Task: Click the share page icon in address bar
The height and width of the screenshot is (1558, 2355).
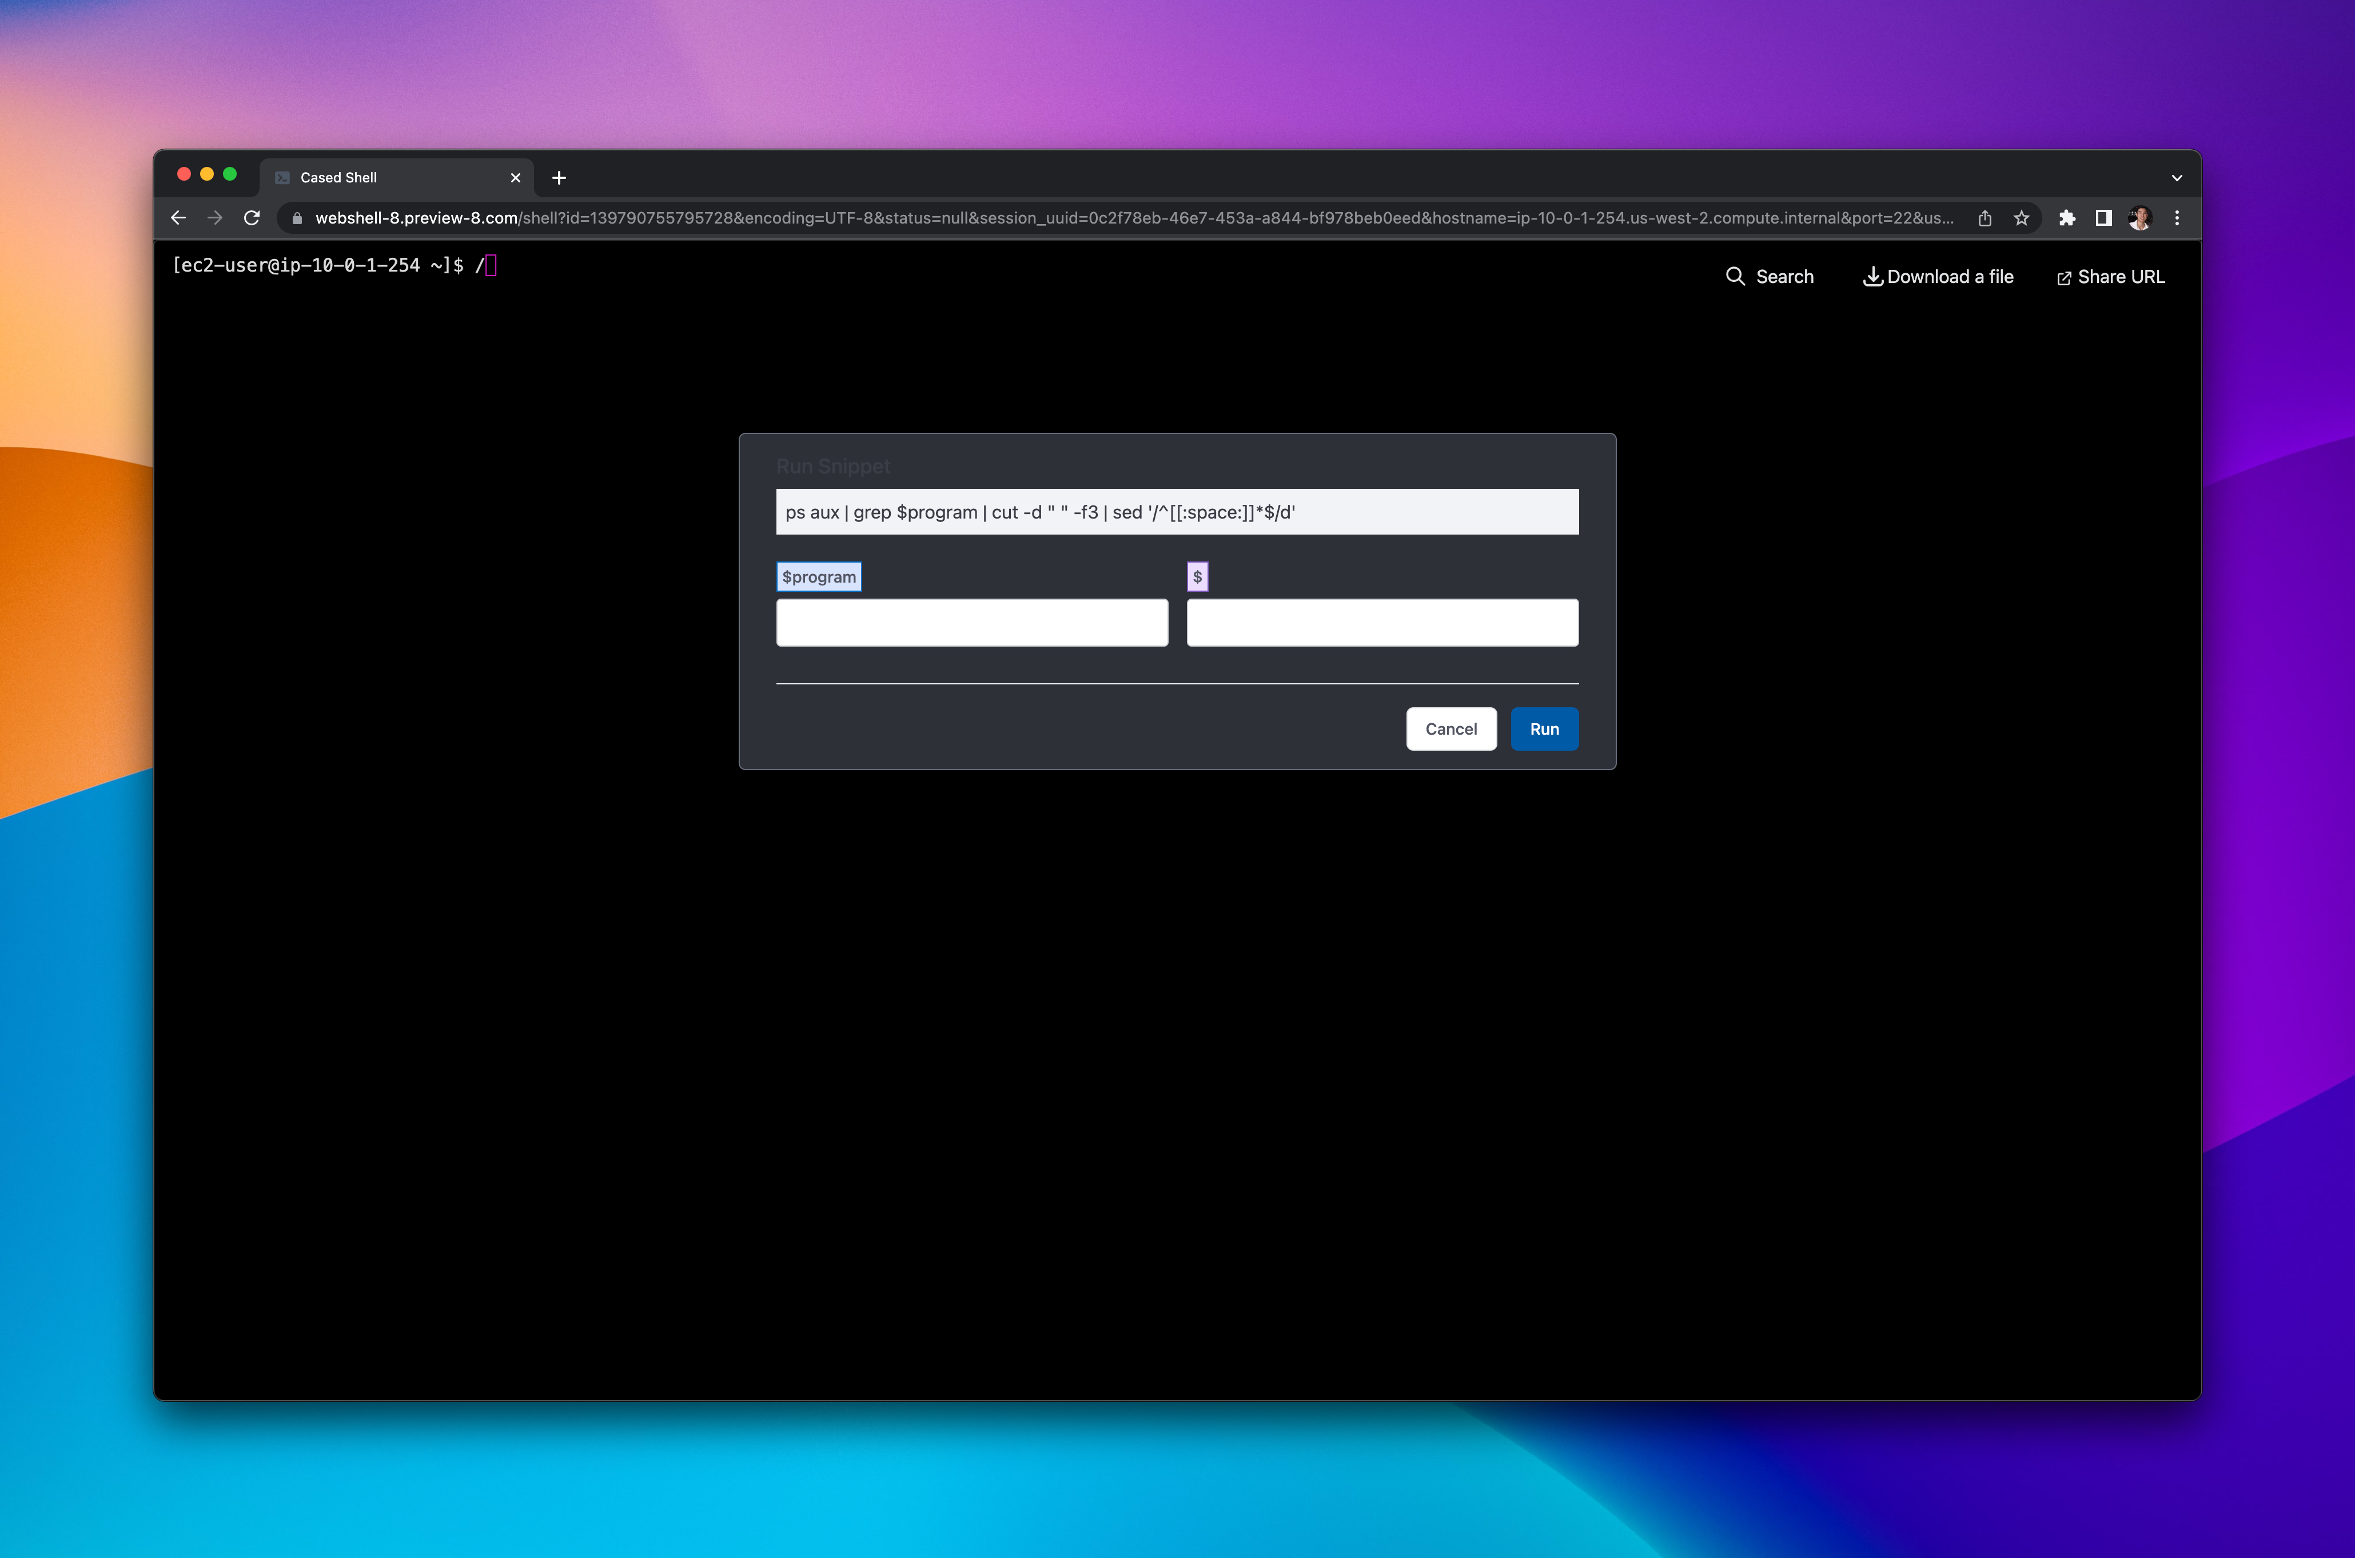Action: coord(1985,218)
